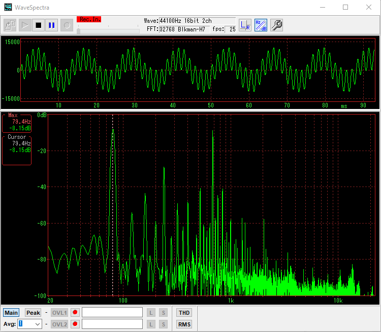381x332 pixels.
Task: Toggle the OVL1 overlay button
Action: 59,313
